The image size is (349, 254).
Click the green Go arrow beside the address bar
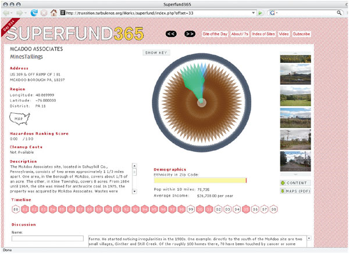[260, 13]
